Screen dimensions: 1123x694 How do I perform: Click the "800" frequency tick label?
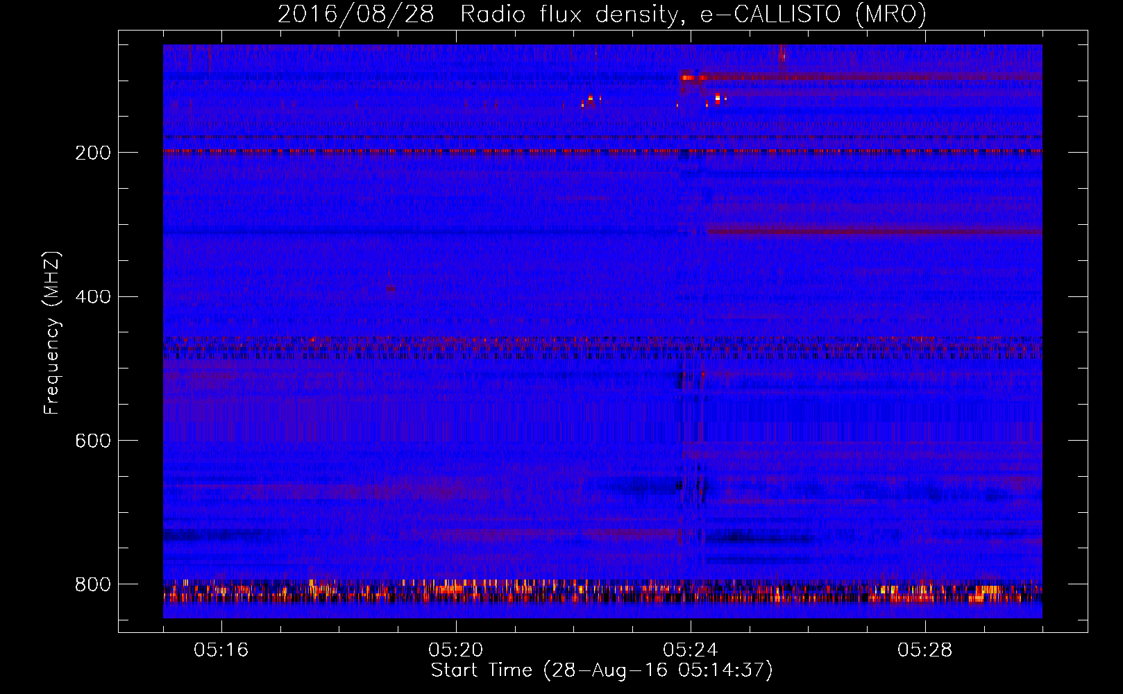click(93, 585)
